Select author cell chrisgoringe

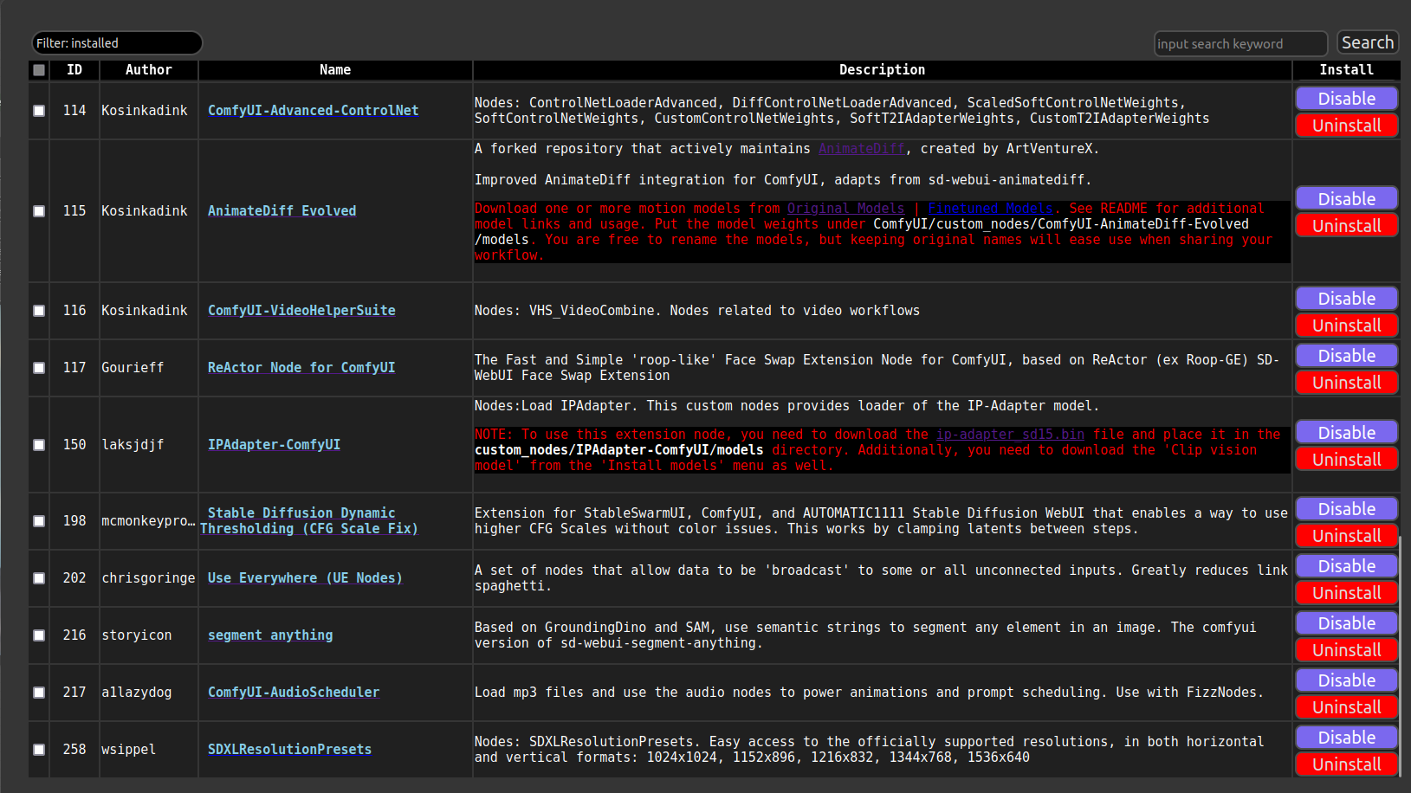tap(148, 578)
